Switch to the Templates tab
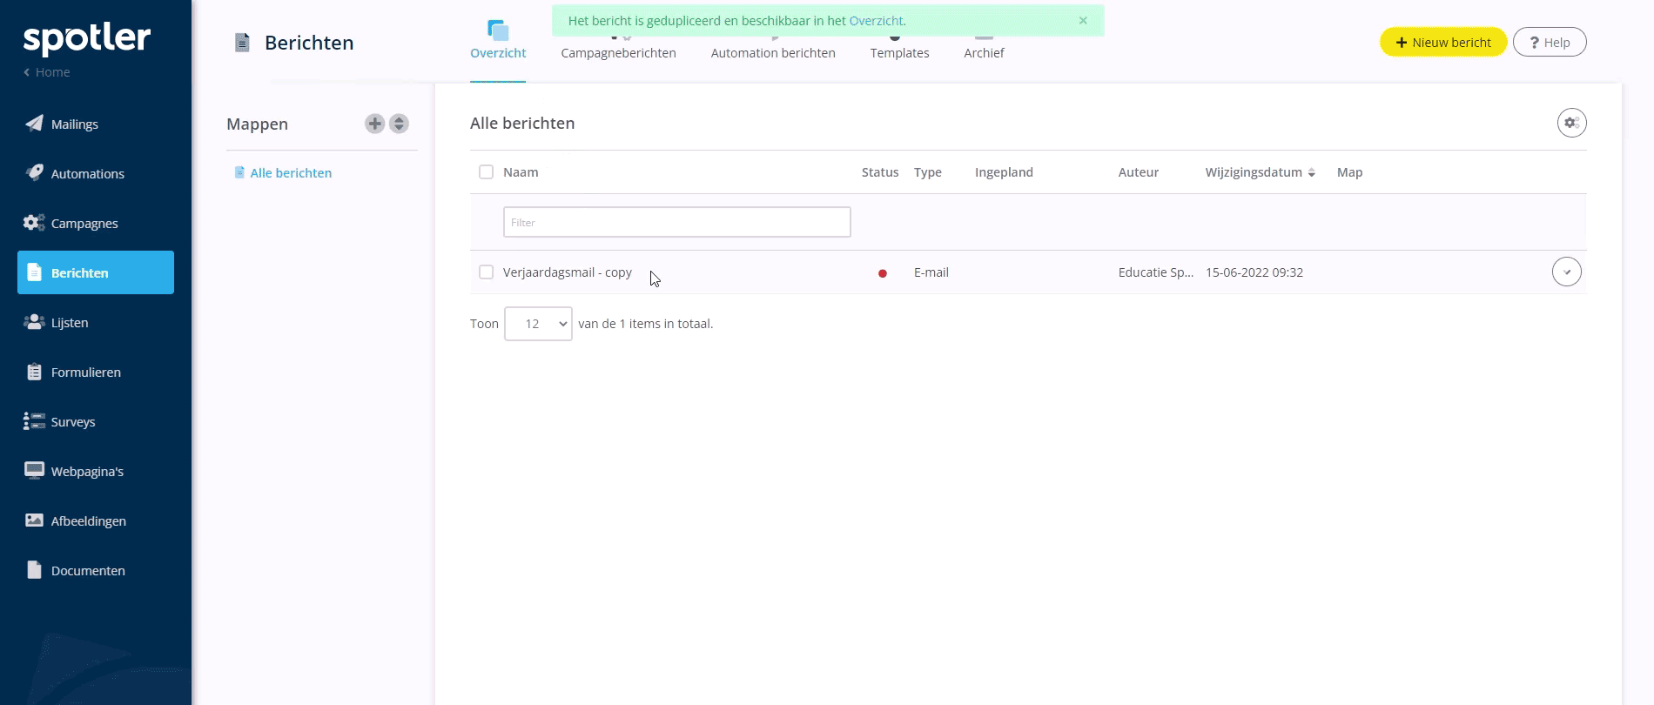This screenshot has height=705, width=1654. coord(900,53)
